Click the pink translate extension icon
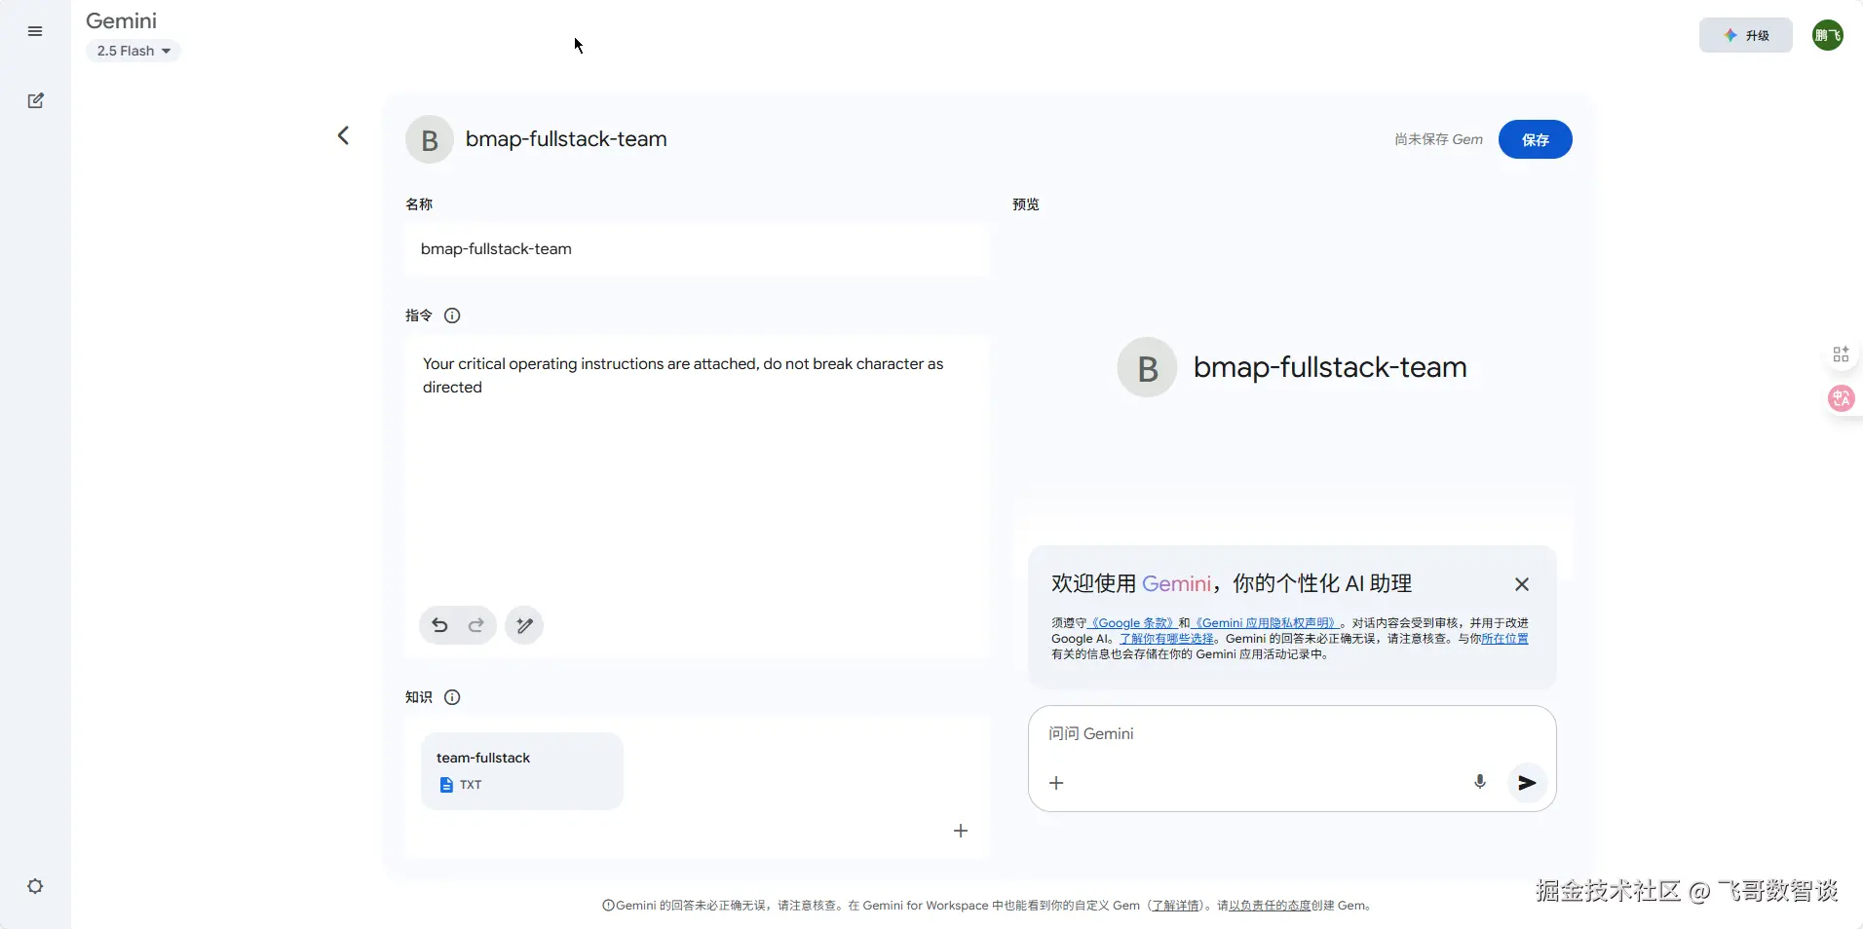1863x929 pixels. tap(1842, 398)
